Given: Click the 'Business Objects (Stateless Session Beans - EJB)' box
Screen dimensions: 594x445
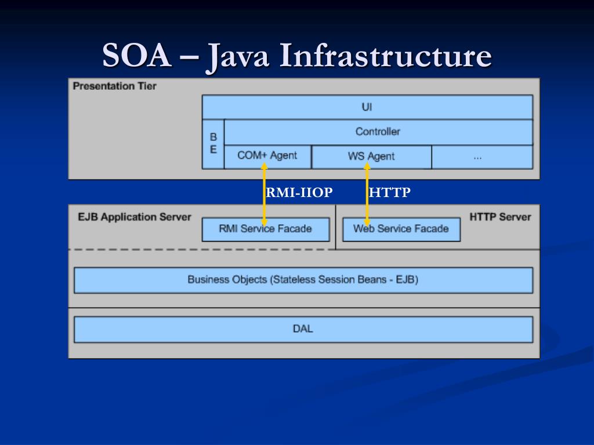Looking at the screenshot, I should (x=303, y=280).
